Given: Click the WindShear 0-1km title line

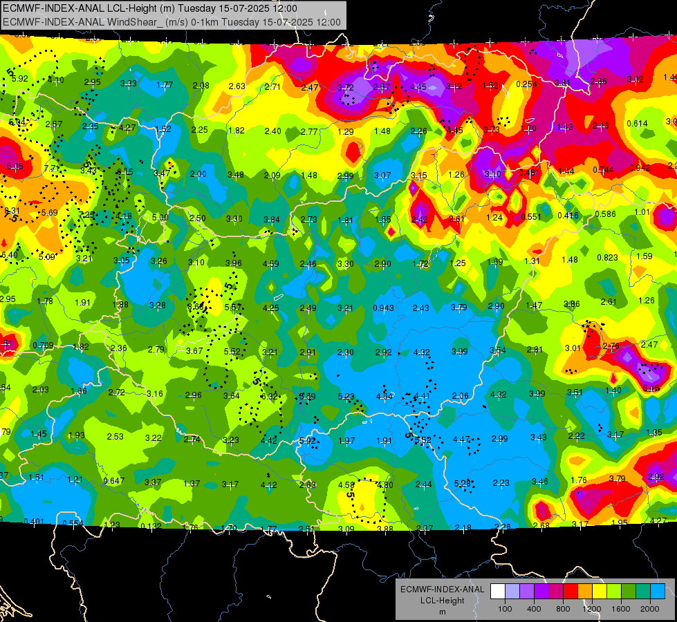Looking at the screenshot, I should (171, 22).
